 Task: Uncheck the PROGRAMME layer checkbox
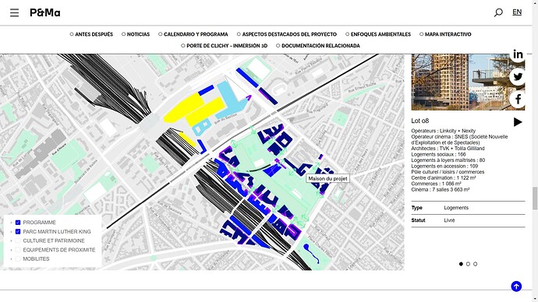tap(18, 223)
